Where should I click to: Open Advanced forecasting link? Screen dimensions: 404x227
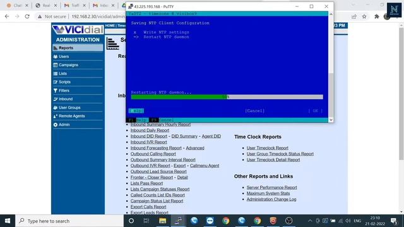tap(195, 148)
